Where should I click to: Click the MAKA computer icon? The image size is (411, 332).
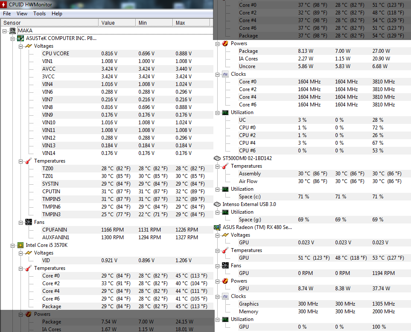tap(12, 31)
